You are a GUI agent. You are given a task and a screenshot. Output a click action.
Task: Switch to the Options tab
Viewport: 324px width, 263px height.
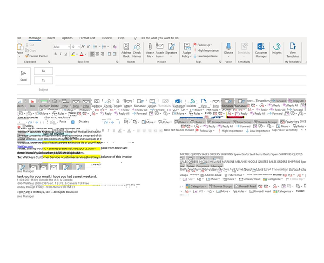click(x=67, y=38)
